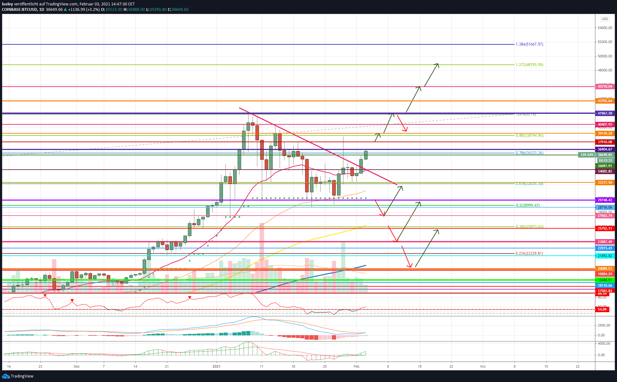Click the 2500.00 MACD scale value

[604, 325]
